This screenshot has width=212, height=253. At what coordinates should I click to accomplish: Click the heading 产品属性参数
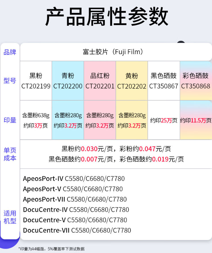point(107,17)
